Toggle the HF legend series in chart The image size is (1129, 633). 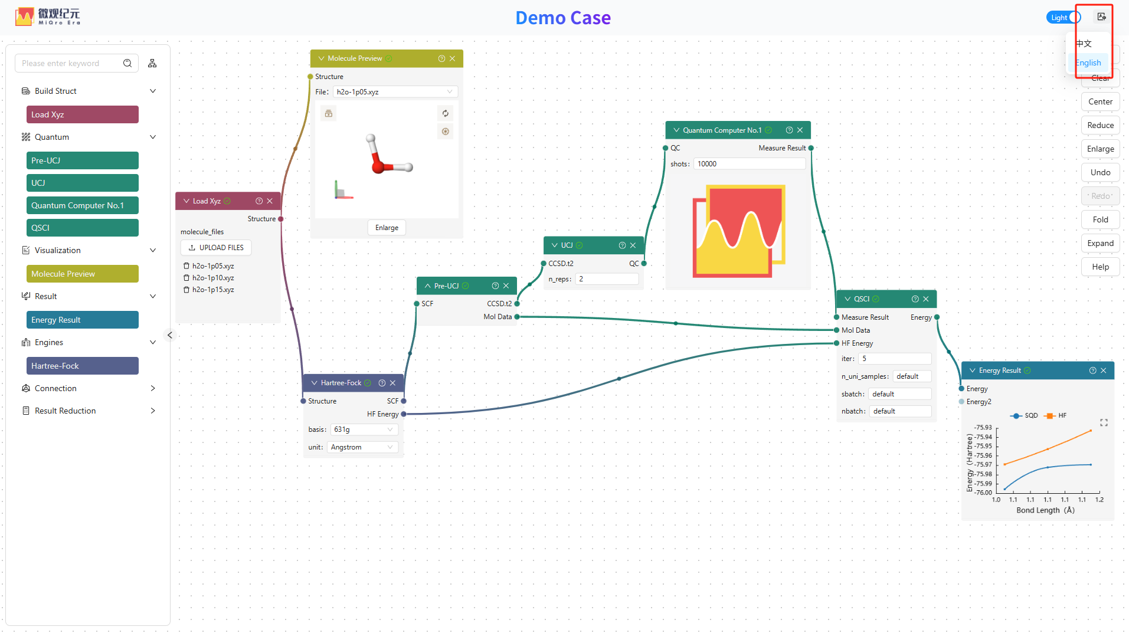coord(1055,416)
